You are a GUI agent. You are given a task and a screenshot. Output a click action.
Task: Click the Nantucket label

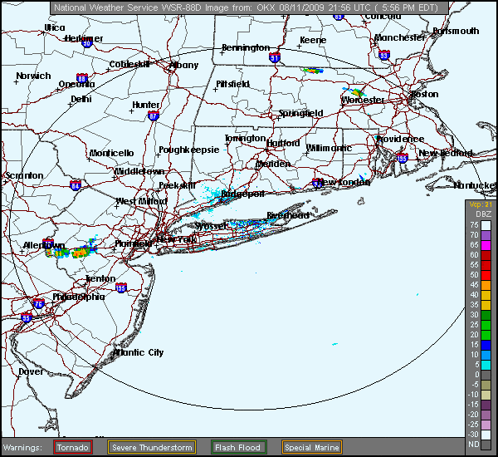coord(475,185)
